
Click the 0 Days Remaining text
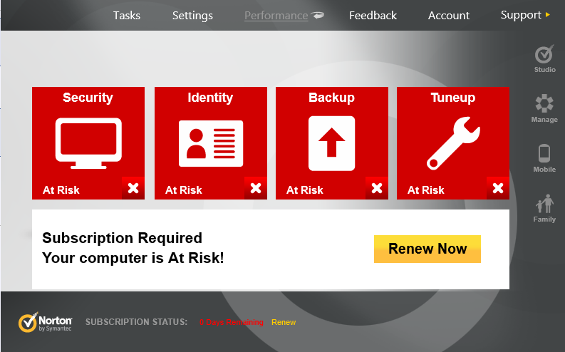[232, 322]
